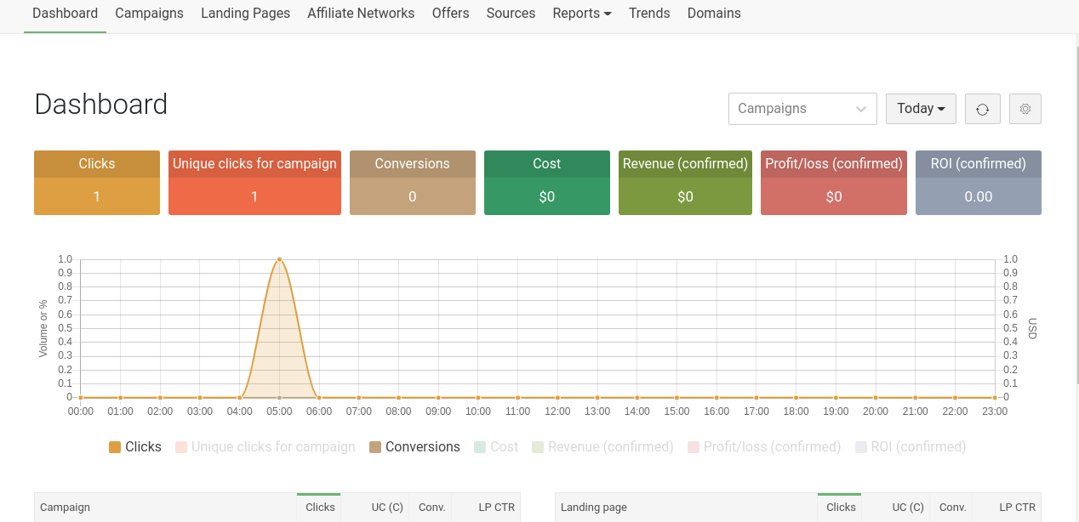This screenshot has height=522, width=1079.
Task: Open the Trends tab
Action: [x=649, y=14]
